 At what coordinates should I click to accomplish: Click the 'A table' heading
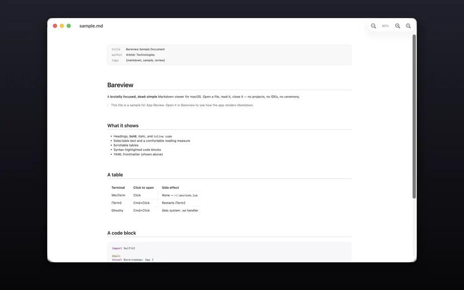pyautogui.click(x=115, y=175)
